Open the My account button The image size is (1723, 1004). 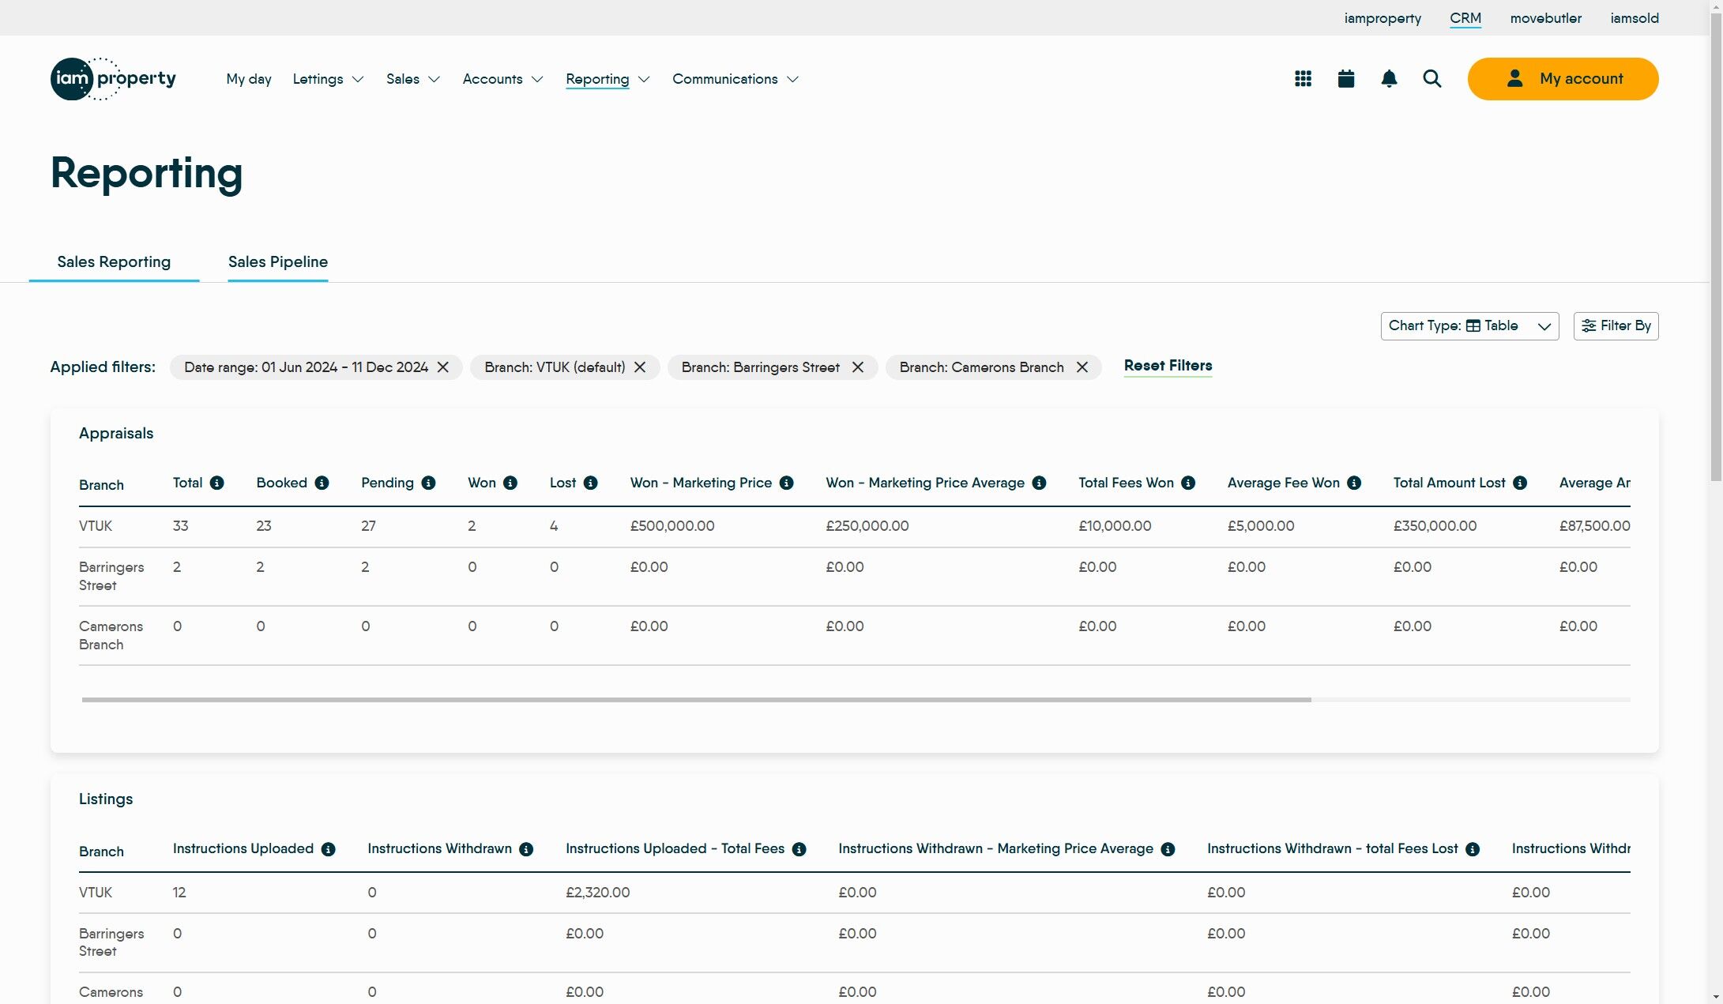1562,79
